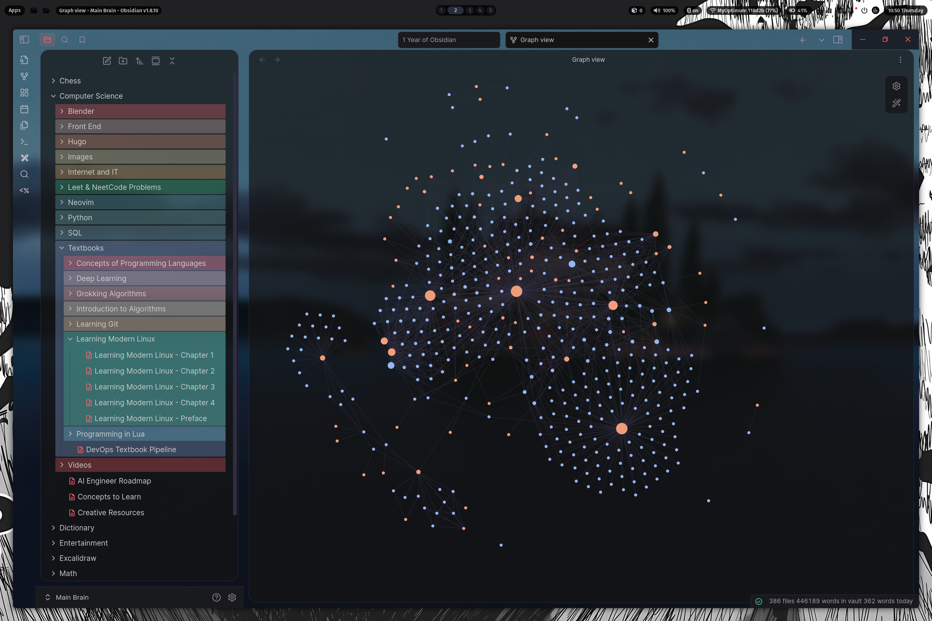Create a new canvas from the ribbon
The width and height of the screenshot is (932, 621).
[24, 93]
